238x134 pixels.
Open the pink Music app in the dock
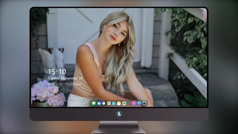point(134,103)
